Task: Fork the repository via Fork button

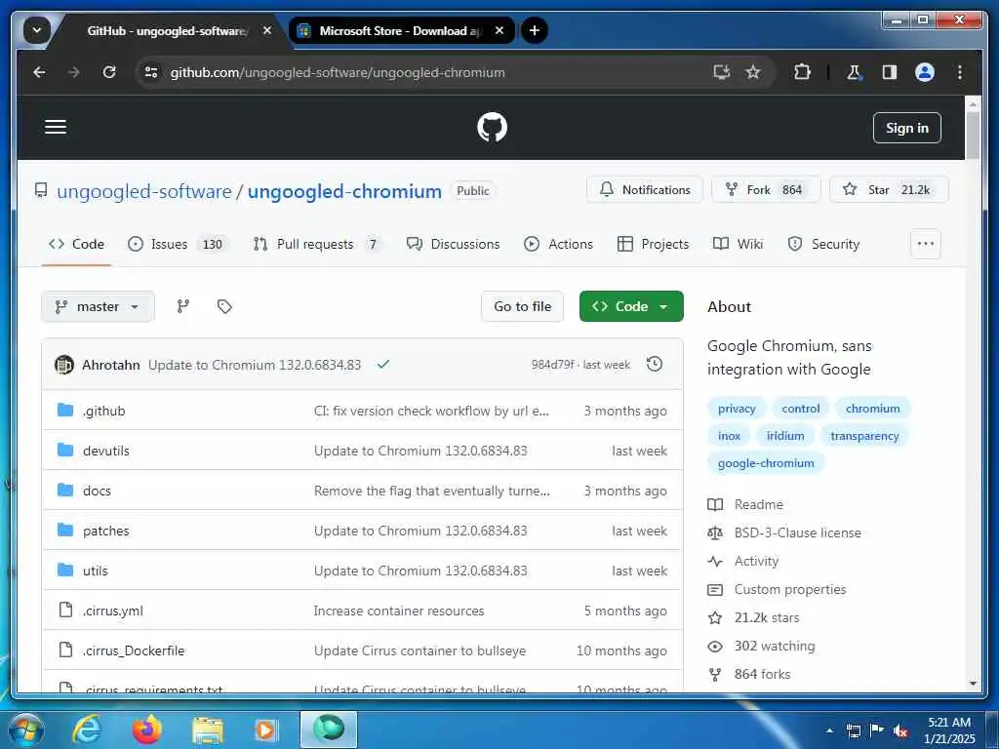Action: (x=766, y=190)
